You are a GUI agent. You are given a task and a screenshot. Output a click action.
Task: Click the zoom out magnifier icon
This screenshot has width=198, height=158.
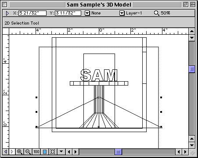point(28,152)
